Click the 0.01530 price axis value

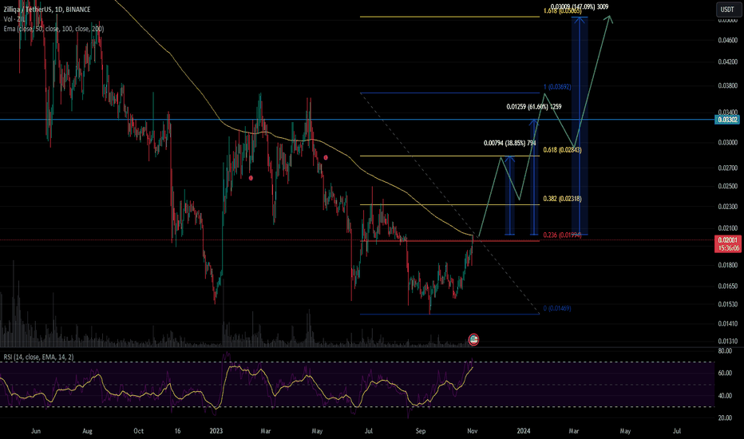click(x=727, y=304)
